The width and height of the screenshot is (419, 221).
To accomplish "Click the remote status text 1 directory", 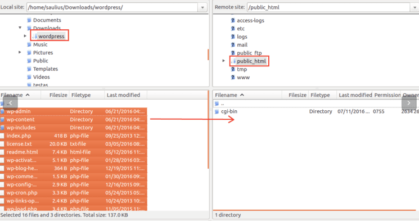I will (x=228, y=215).
